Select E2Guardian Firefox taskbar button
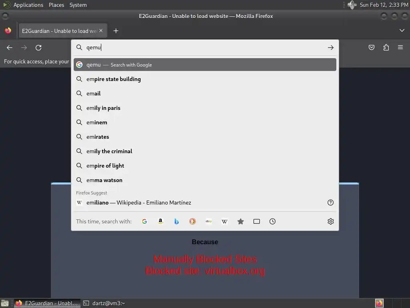 coord(47,303)
